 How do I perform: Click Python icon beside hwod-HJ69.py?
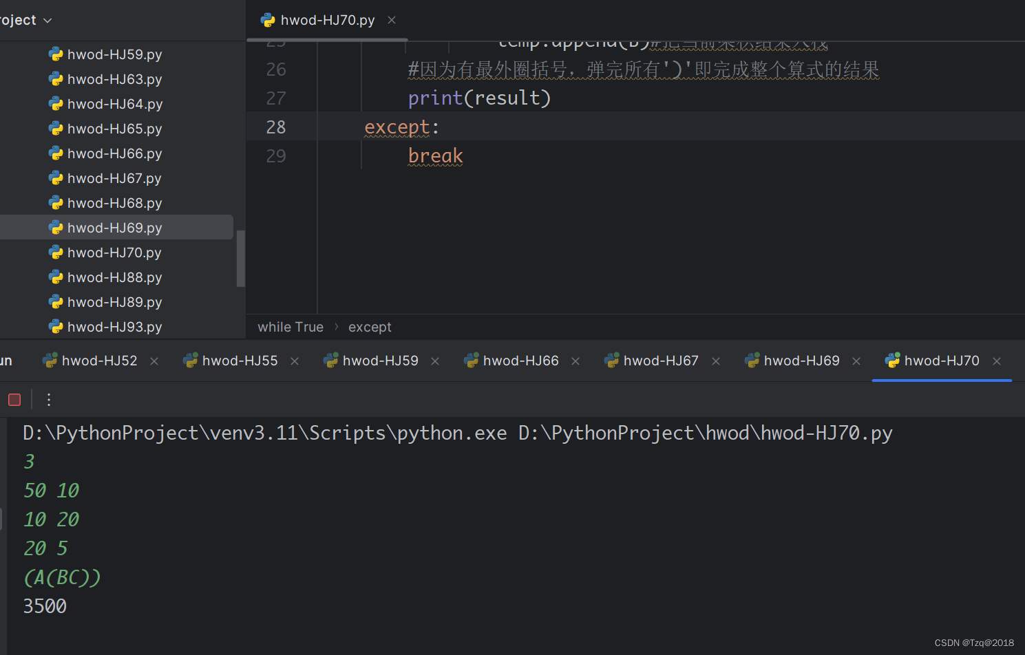pos(56,228)
